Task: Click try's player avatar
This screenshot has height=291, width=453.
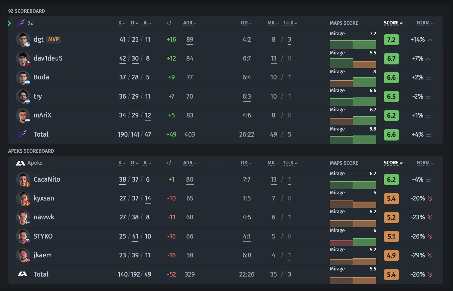Action: coord(23,96)
